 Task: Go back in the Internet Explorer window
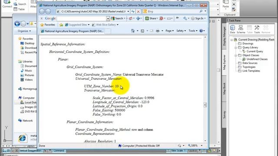click(42, 11)
